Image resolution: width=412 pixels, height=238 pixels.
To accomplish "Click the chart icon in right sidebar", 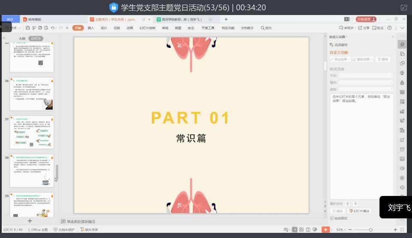I will 402,111.
